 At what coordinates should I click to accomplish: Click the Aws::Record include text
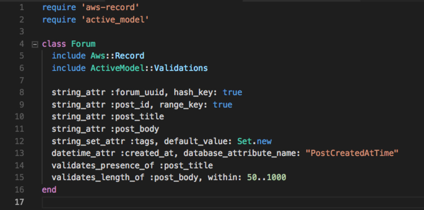click(x=117, y=56)
